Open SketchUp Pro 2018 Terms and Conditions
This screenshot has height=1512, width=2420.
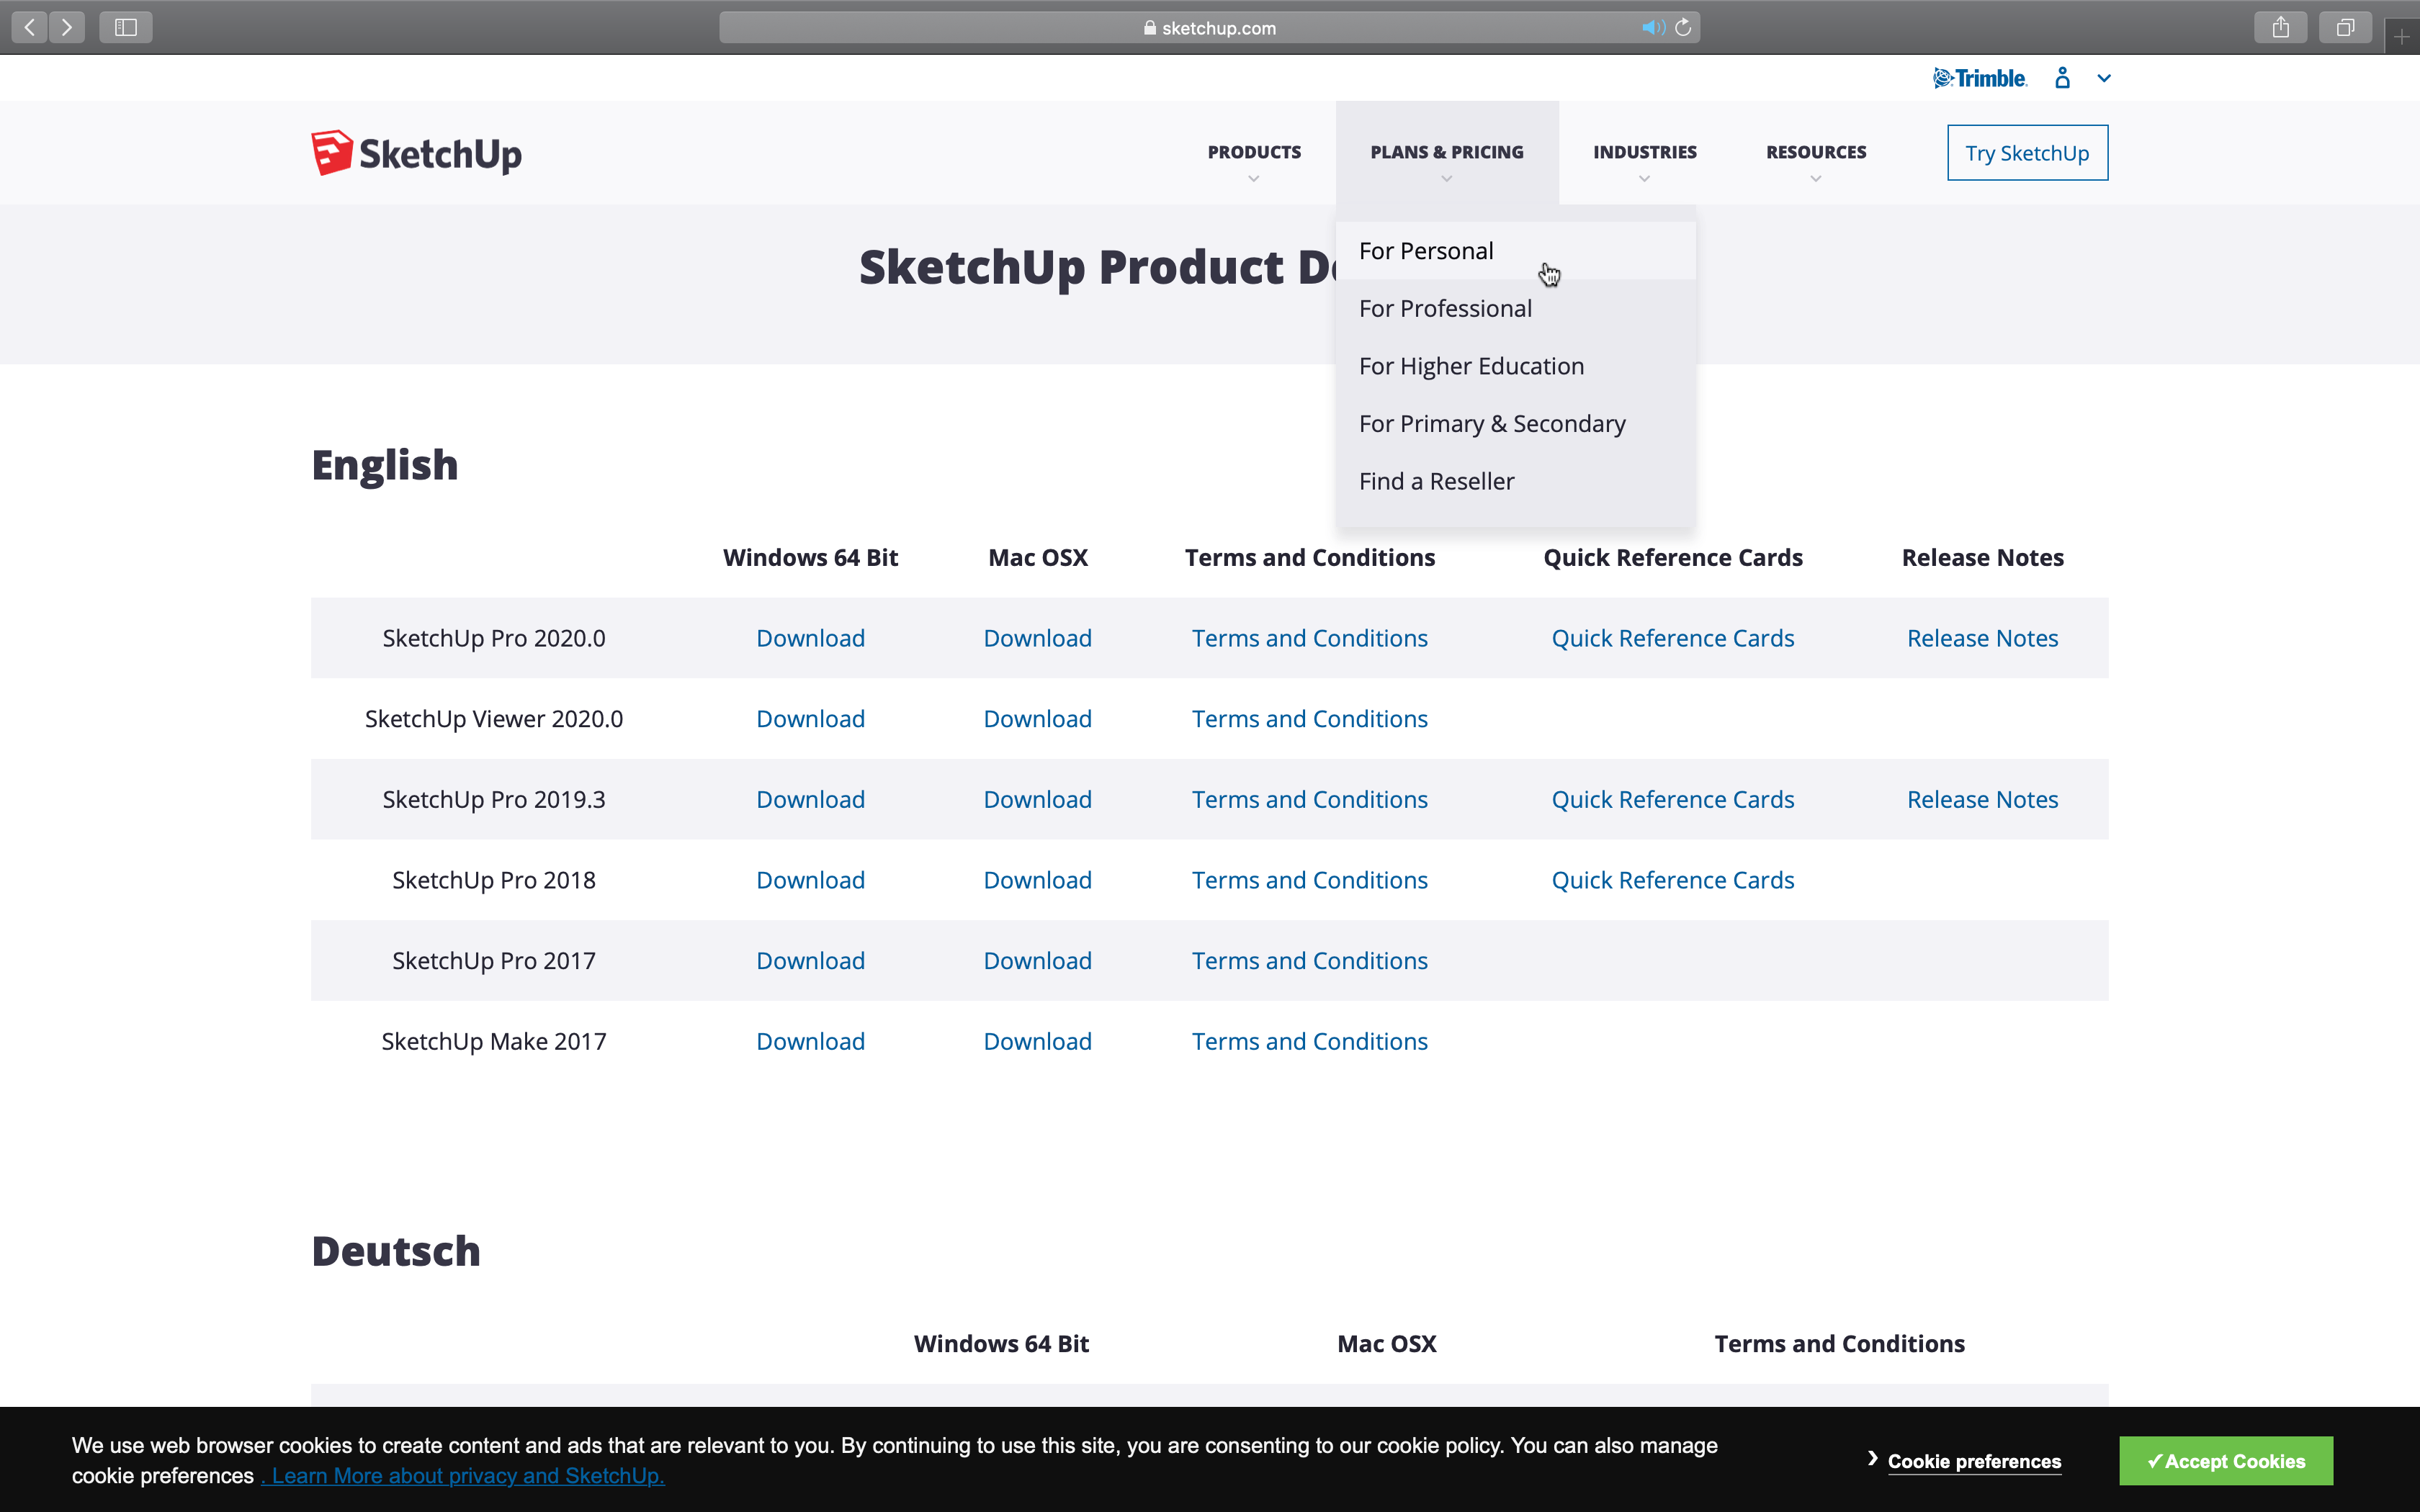tap(1309, 880)
